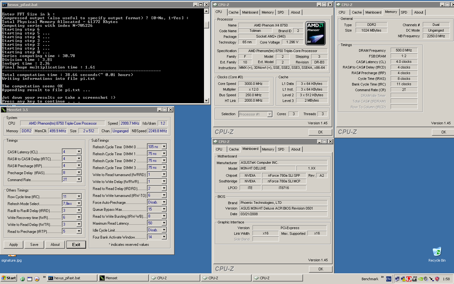The width and height of the screenshot is (454, 284).
Task: Click the console scrollbar thumb
Action: (x=207, y=25)
